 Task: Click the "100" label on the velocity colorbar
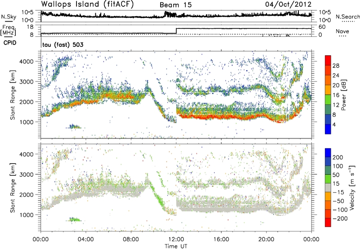point(338,166)
